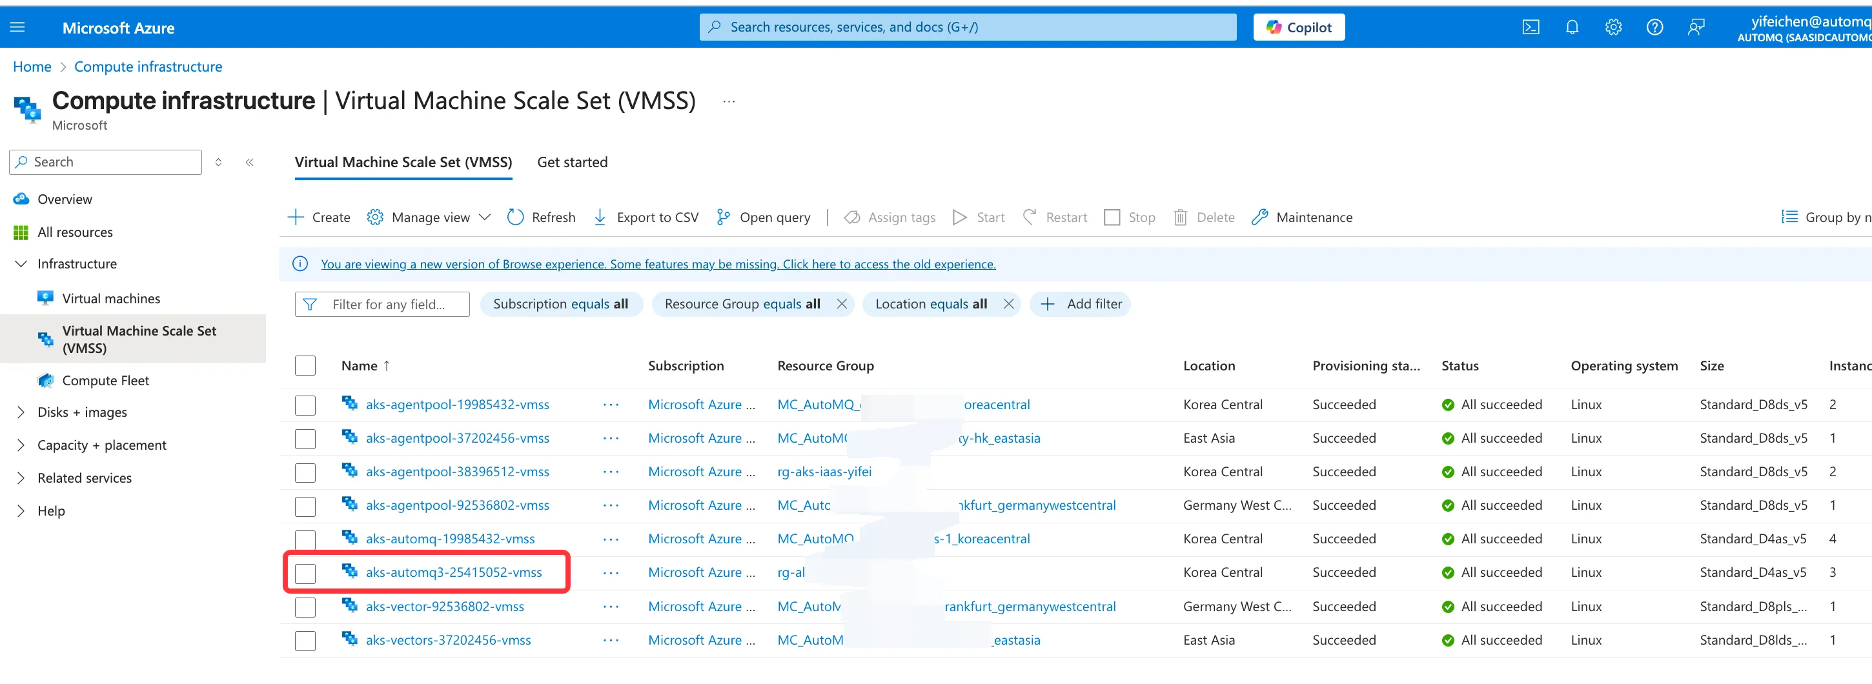Open the more options ellipsis beside page title
Screen dimensions: 1872x684
pos(729,102)
